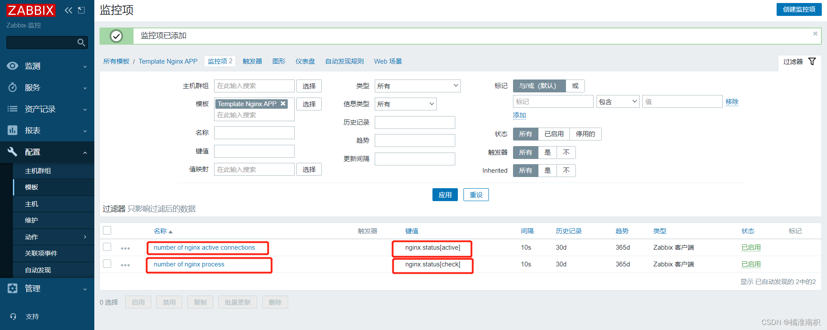Expand the 管理 menu

click(85, 289)
